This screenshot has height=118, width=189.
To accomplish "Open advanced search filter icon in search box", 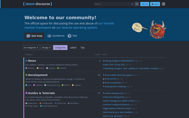I will pos(132,4).
